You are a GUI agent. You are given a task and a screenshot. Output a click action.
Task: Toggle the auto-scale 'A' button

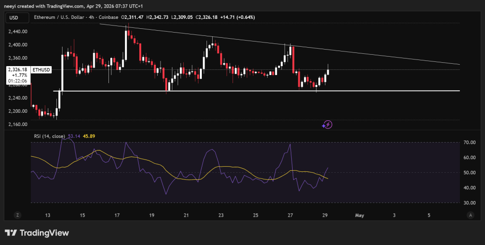[x=470, y=215]
